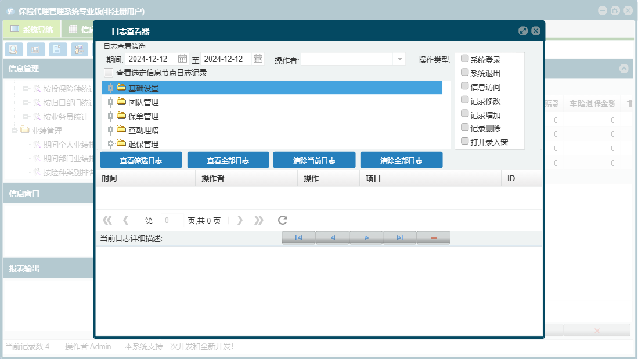The height and width of the screenshot is (359, 638).
Task: Check 记录删除 operation type
Action: 464,128
